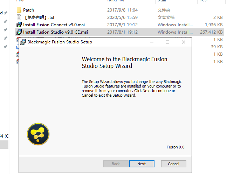Select the Patch folder name
234x174 pixels.
[x=28, y=10]
